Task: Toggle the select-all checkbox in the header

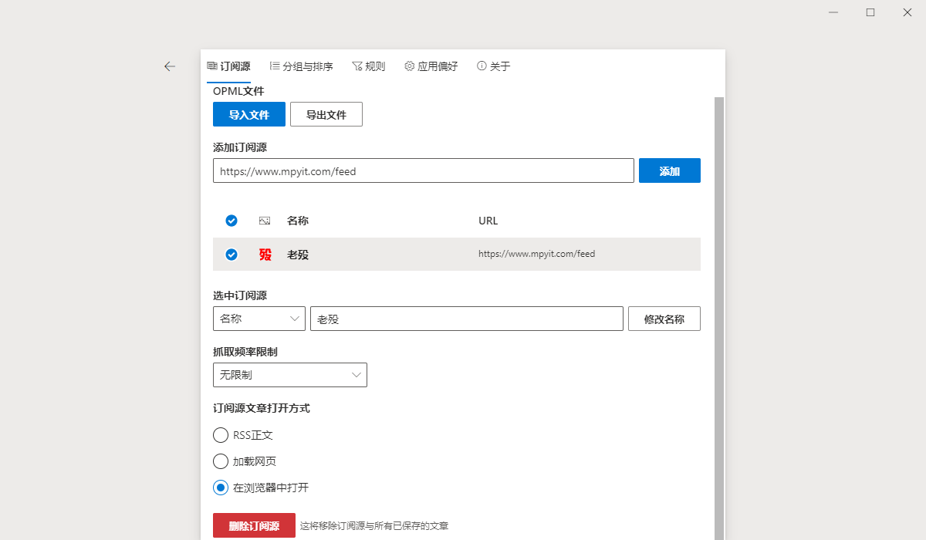Action: 231,221
